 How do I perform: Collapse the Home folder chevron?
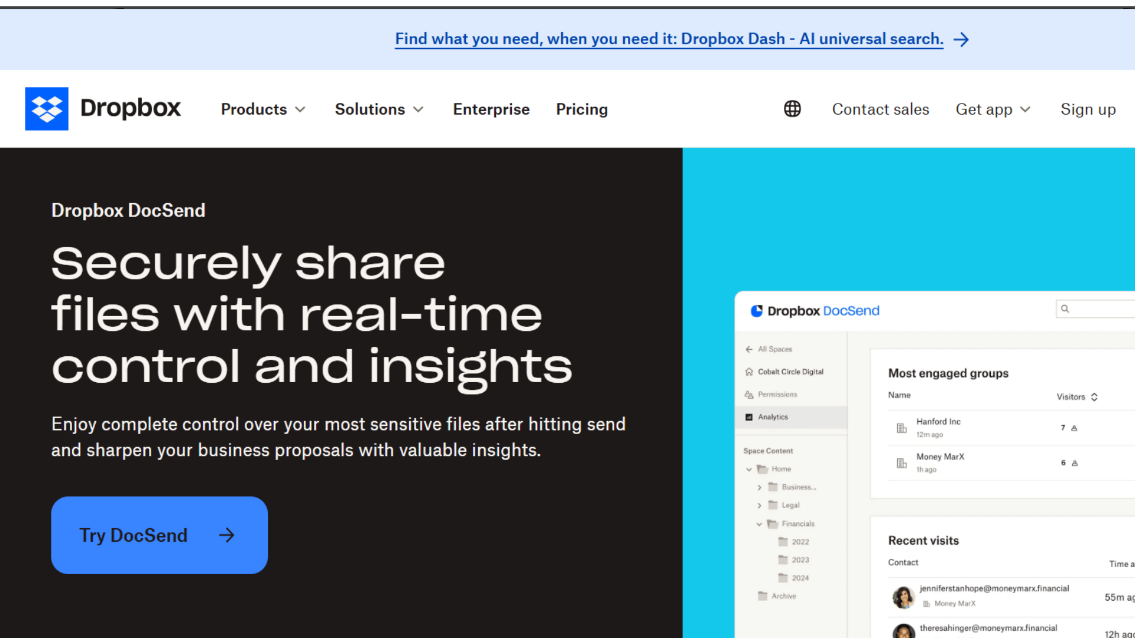pos(749,470)
